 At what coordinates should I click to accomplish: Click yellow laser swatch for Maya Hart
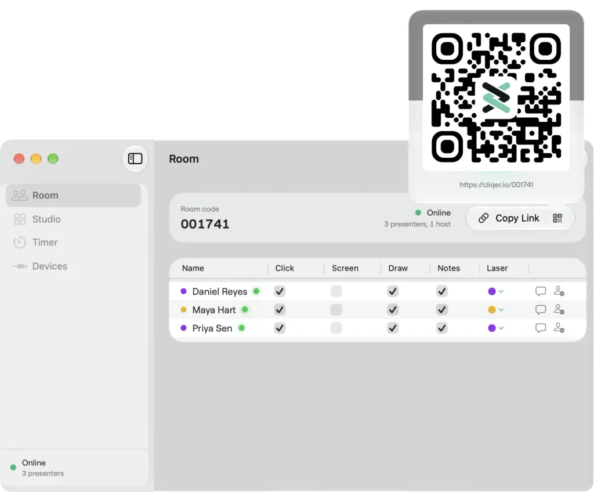(492, 310)
